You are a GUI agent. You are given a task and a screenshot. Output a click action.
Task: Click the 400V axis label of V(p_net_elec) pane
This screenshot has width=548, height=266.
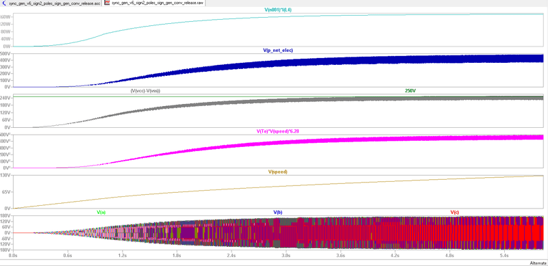pyautogui.click(x=6, y=60)
